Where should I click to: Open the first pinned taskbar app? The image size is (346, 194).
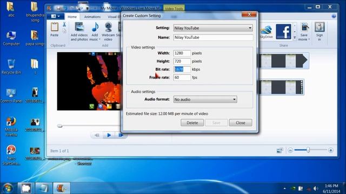click(26, 188)
